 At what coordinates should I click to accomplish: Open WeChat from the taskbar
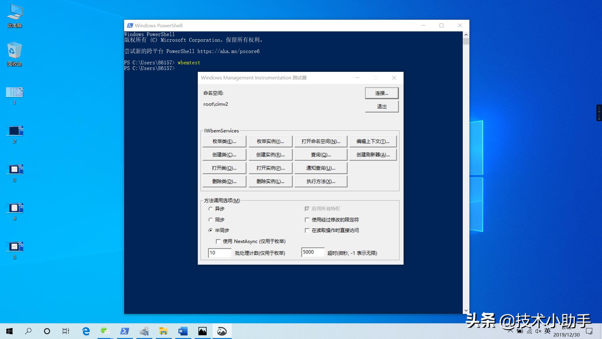[105, 331]
